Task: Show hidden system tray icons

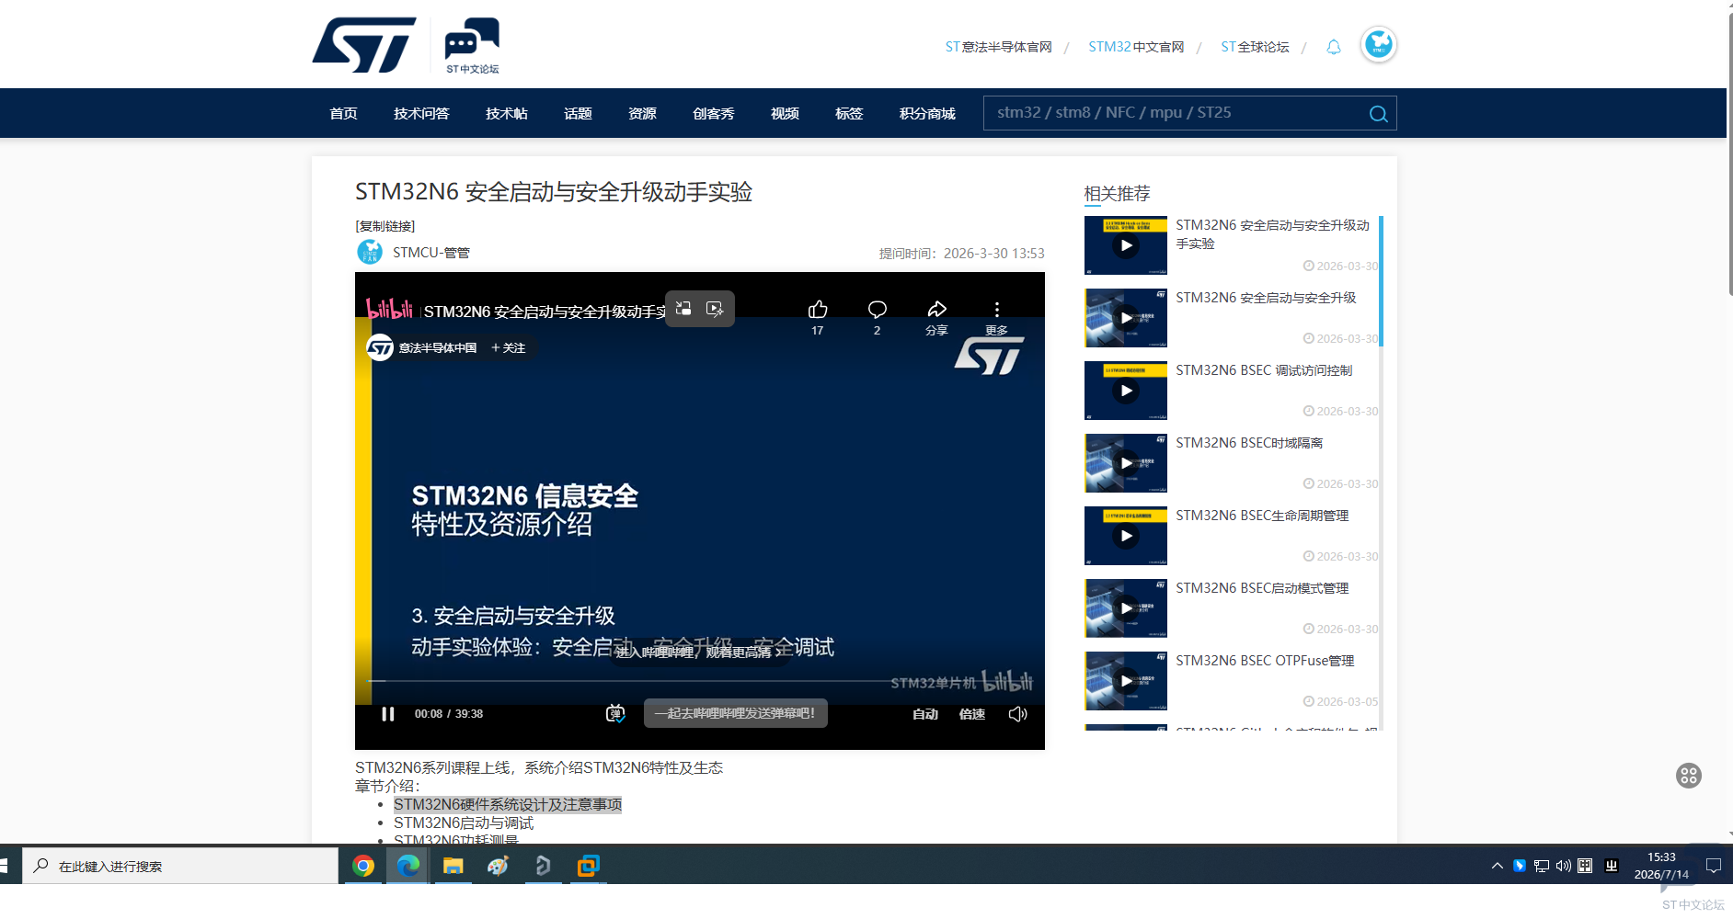Action: (1498, 866)
